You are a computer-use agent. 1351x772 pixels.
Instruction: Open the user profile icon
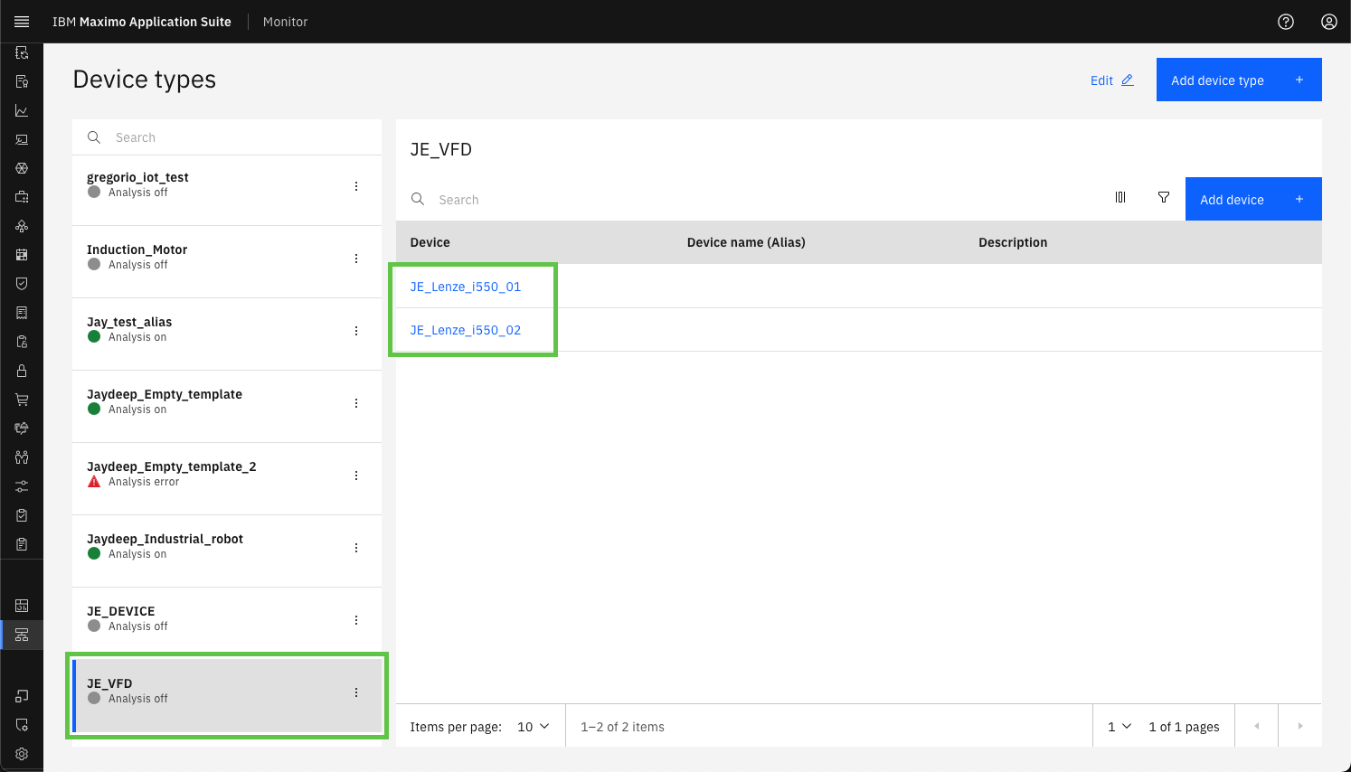(1329, 22)
